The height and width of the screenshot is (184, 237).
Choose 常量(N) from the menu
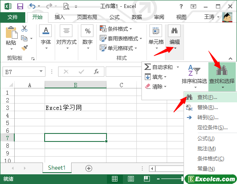point(210,168)
